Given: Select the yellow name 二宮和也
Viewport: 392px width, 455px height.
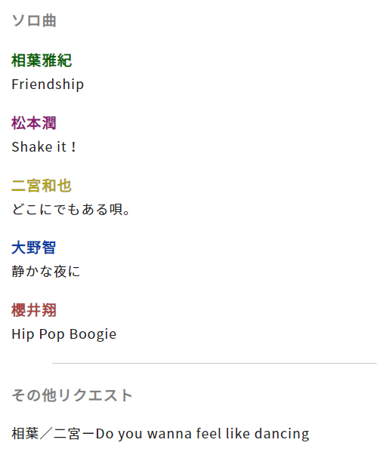Looking at the screenshot, I should 42,186.
